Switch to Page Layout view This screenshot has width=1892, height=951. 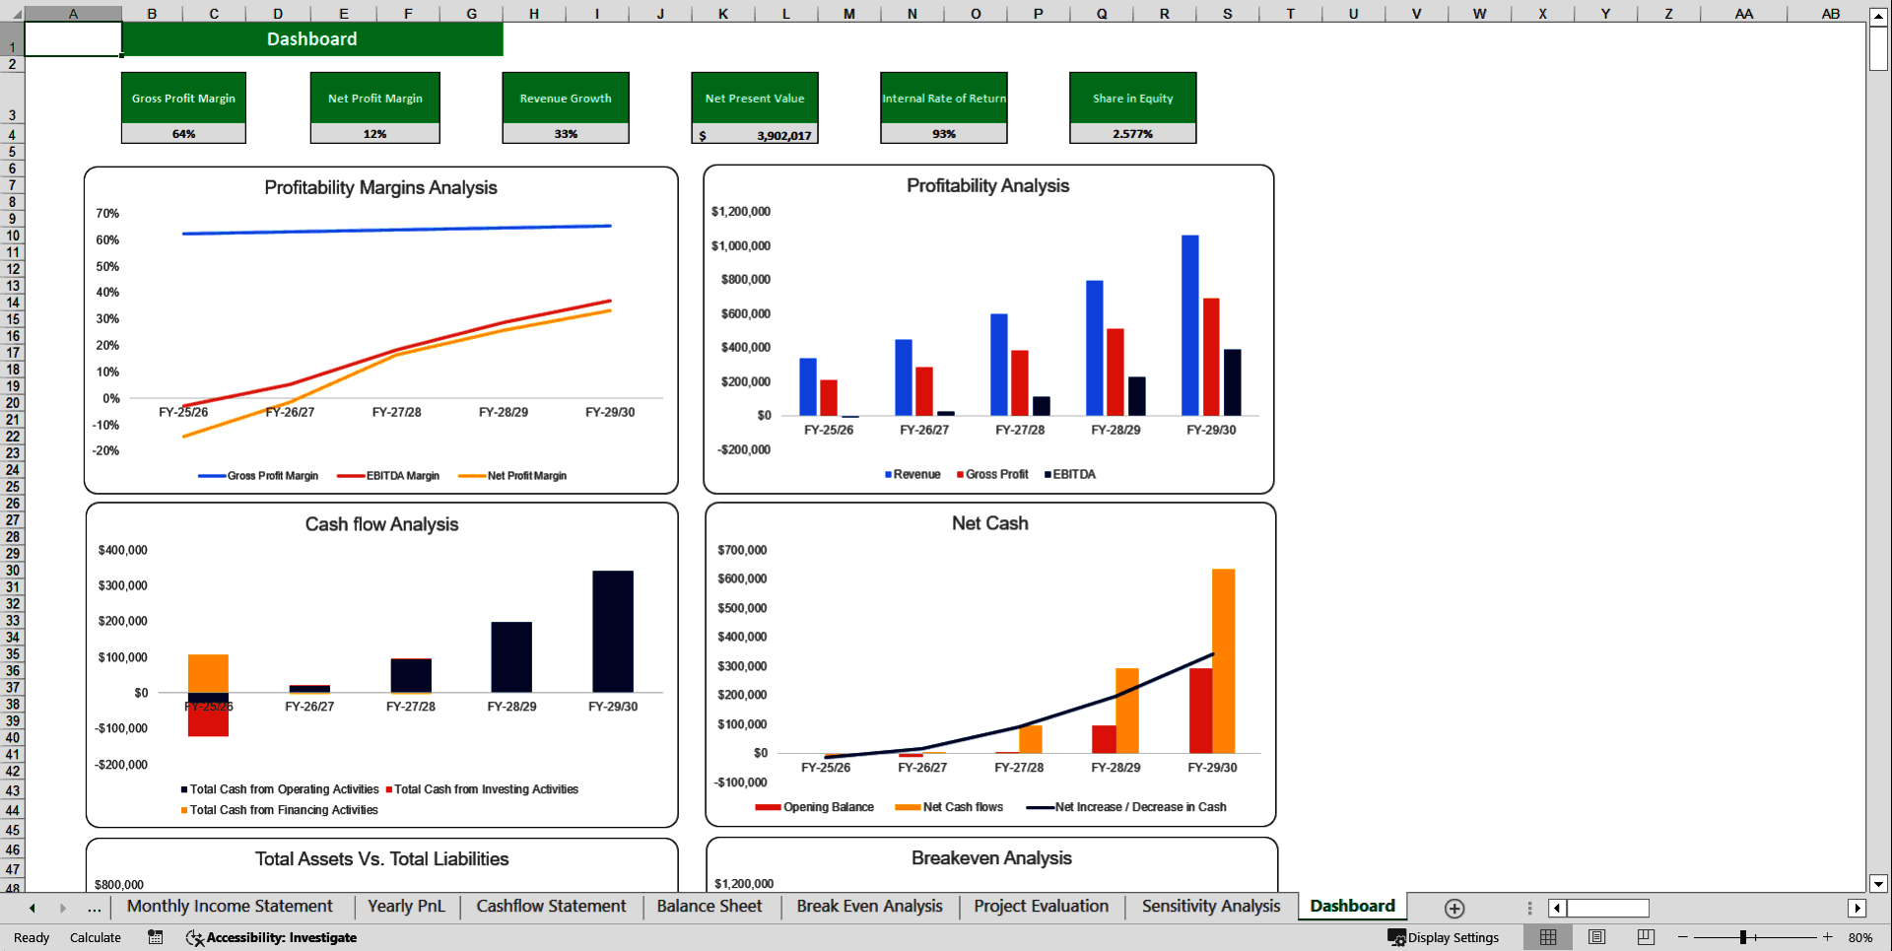(1595, 937)
